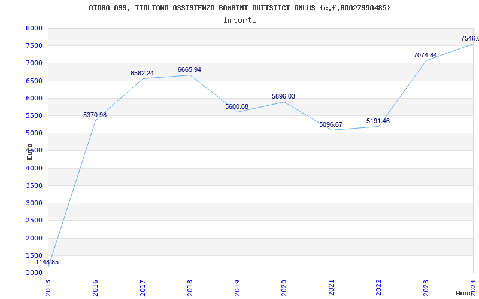The width and height of the screenshot is (479, 299).
Task: Click the Anno x-axis title
Action: [464, 293]
